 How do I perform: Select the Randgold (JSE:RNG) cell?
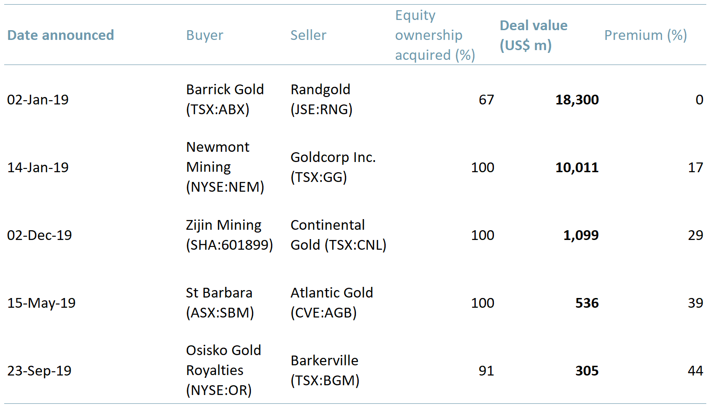coord(321,99)
